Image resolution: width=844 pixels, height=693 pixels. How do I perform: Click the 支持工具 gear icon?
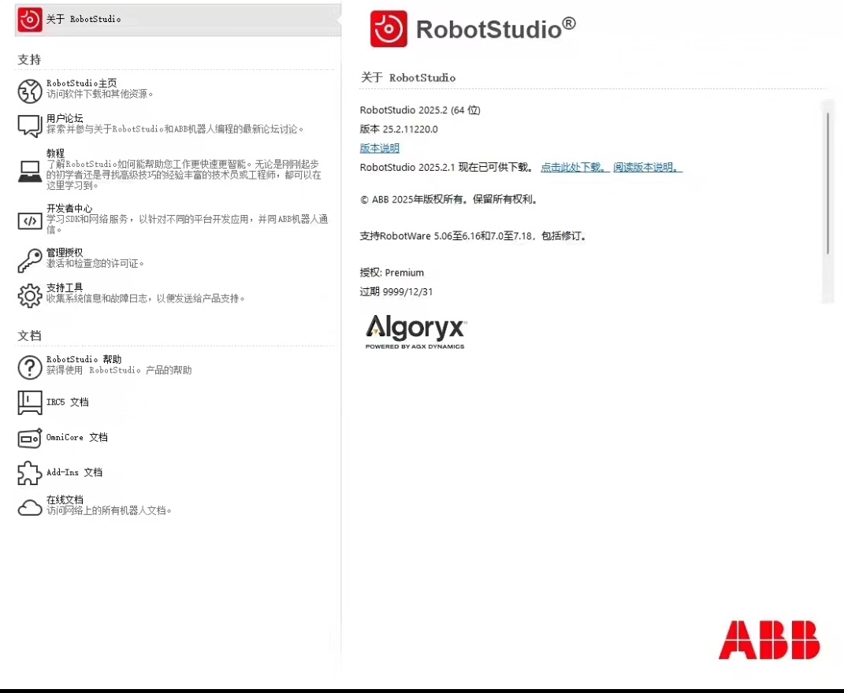click(30, 295)
